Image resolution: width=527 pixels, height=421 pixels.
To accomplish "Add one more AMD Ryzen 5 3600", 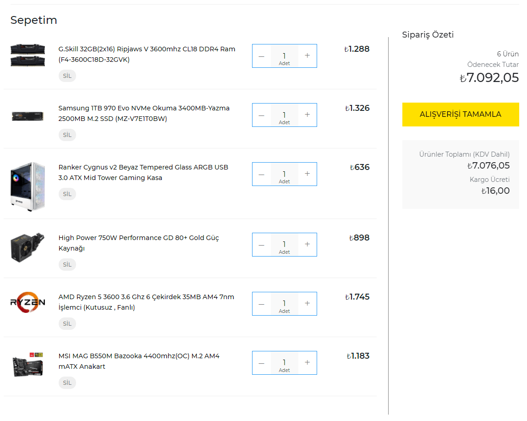I will tap(307, 304).
